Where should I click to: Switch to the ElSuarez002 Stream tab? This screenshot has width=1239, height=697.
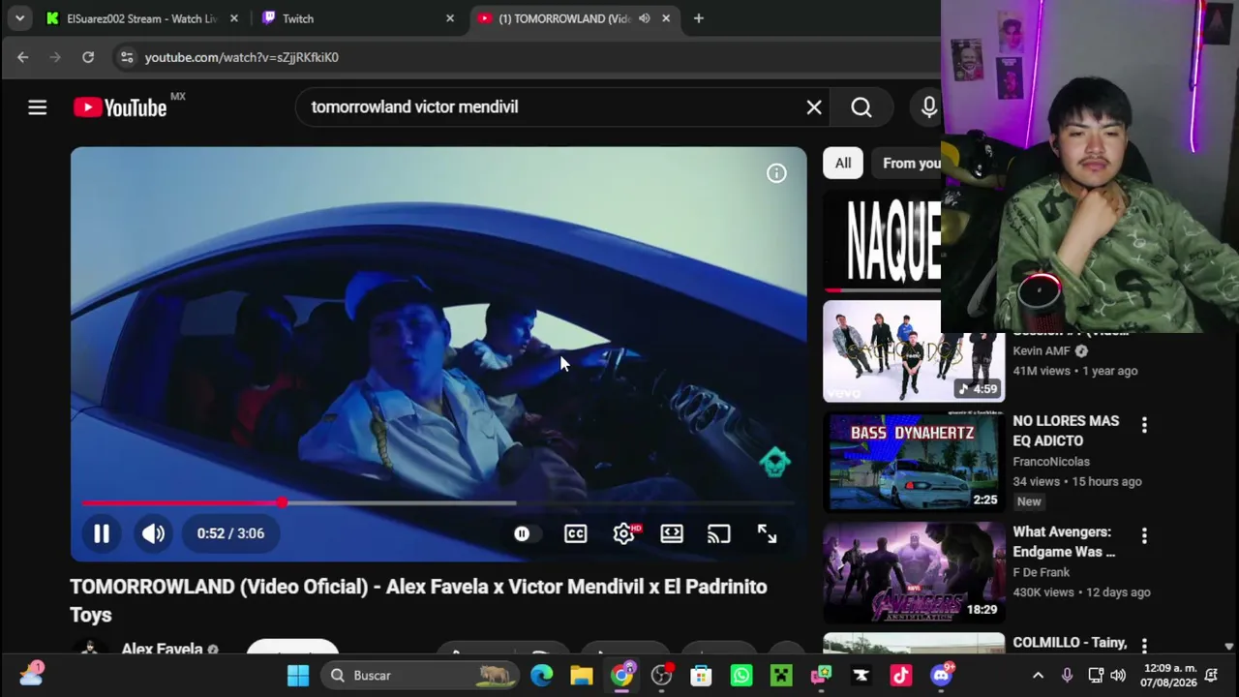coord(142,18)
